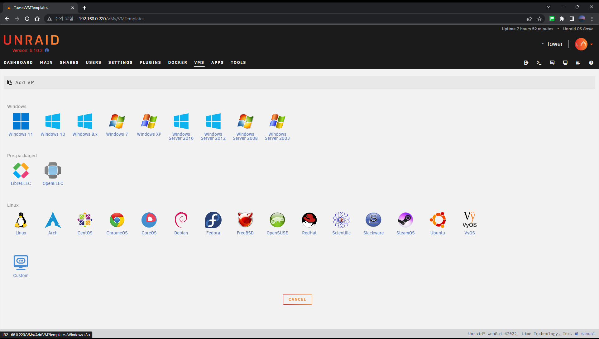Image resolution: width=599 pixels, height=339 pixels.
Task: Open the help question mark icon
Action: pos(591,63)
